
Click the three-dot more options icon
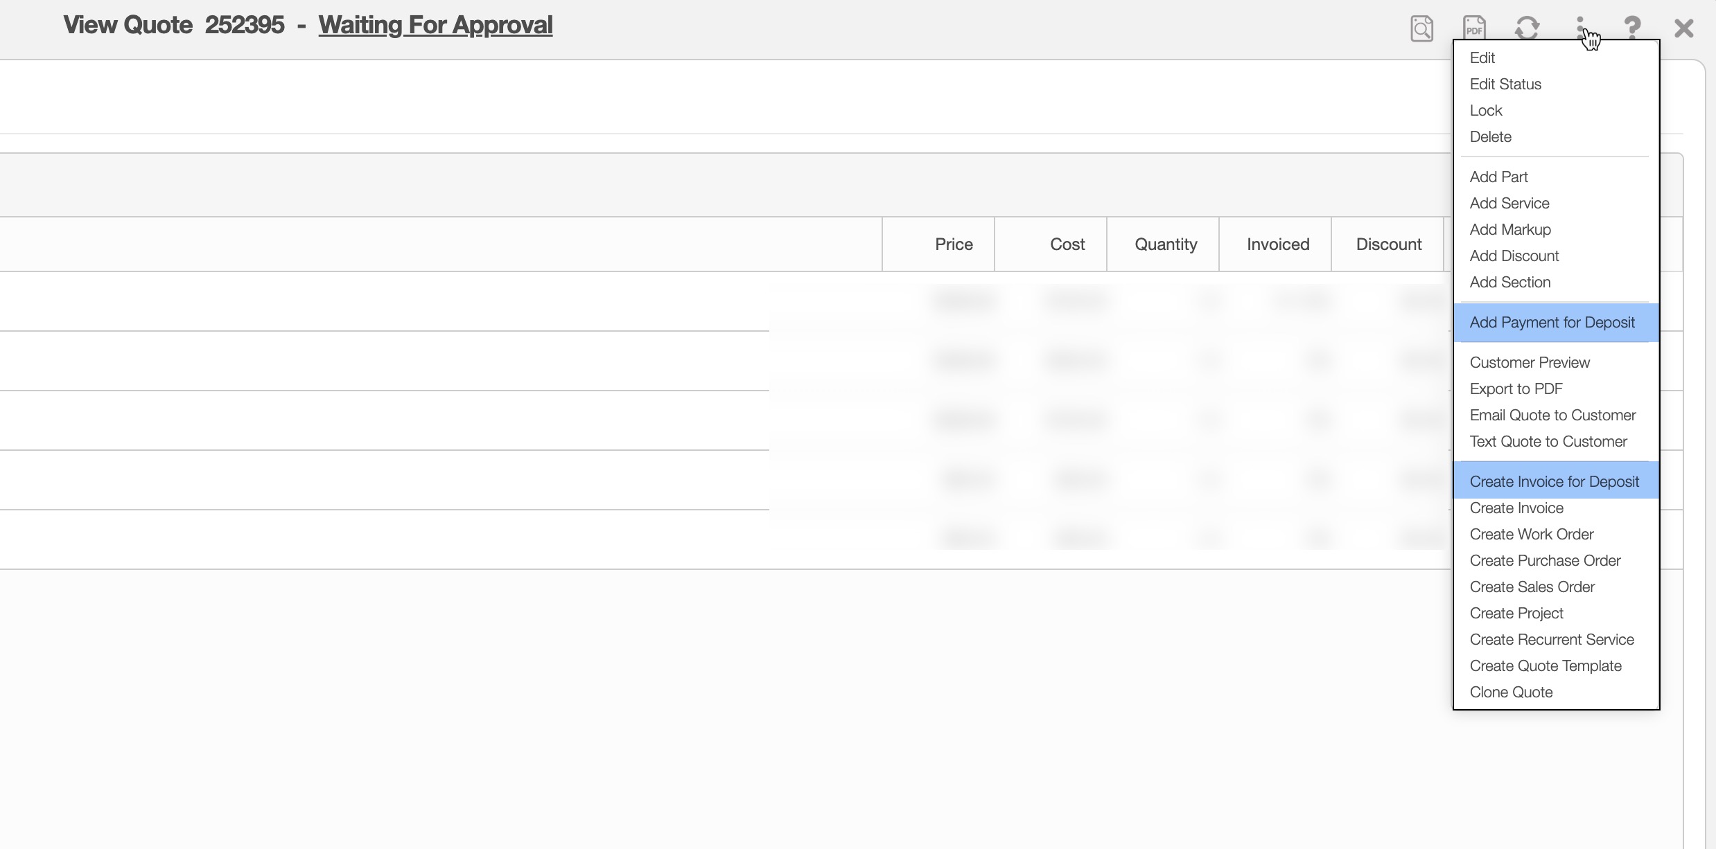click(1579, 27)
